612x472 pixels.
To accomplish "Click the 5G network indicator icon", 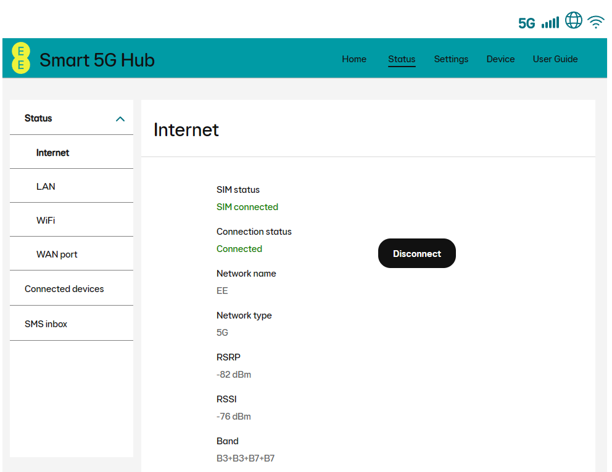I will pyautogui.click(x=526, y=23).
